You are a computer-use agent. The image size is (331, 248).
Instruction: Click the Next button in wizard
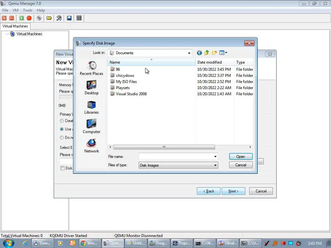pos(233,191)
